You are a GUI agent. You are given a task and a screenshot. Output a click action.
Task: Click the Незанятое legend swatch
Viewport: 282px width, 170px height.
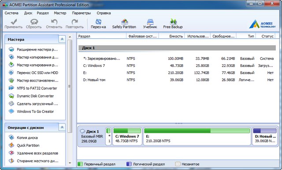pos(178,164)
